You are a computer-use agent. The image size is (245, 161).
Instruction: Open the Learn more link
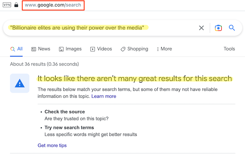coord(104,96)
